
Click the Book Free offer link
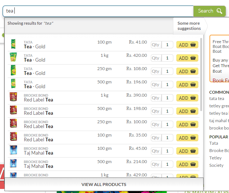[x=221, y=80]
